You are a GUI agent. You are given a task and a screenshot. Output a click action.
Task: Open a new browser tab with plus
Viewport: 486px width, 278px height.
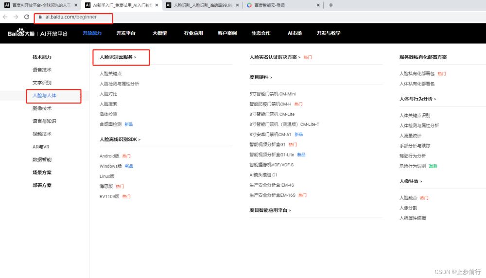330,5
